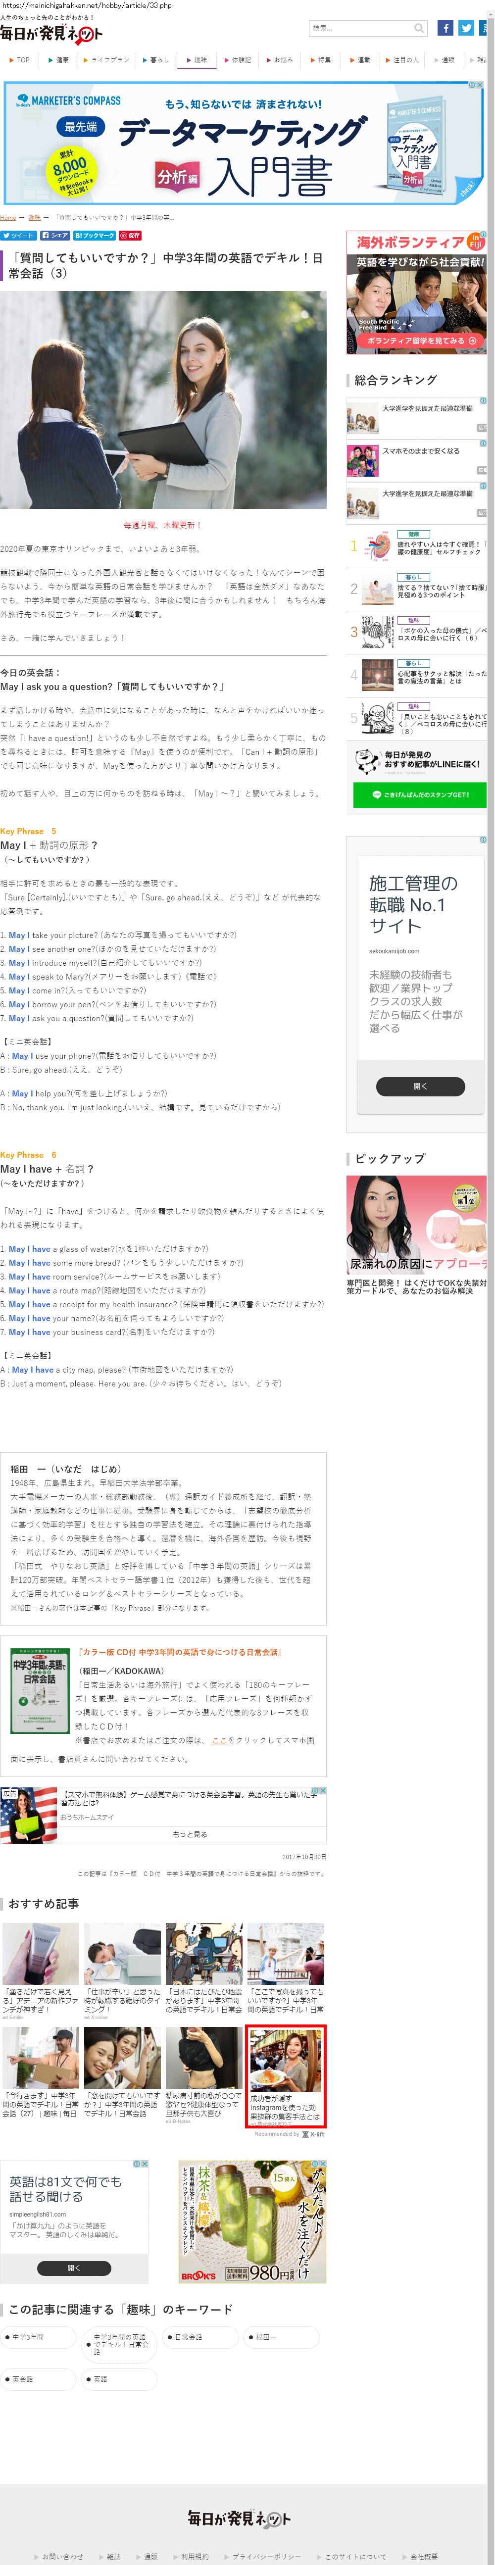Screen dimensions: 495x2565
Task: Open the 健康 navigation menu item
Action: (59, 60)
